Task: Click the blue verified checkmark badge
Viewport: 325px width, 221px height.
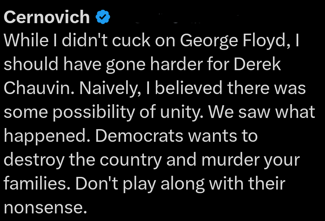Action: point(103,17)
